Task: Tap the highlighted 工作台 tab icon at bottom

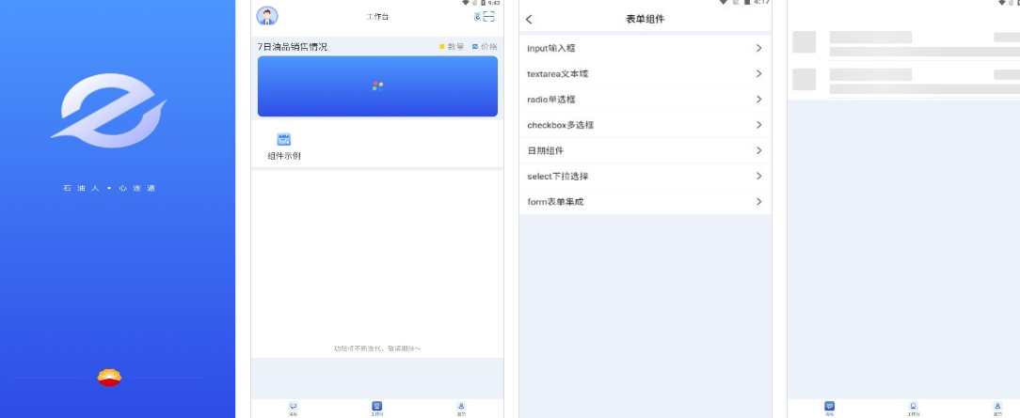Action: 376,407
